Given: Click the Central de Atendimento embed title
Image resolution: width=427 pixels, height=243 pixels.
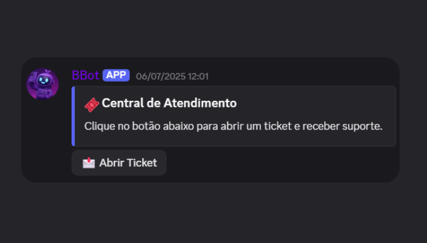Looking at the screenshot, I should coord(169,103).
